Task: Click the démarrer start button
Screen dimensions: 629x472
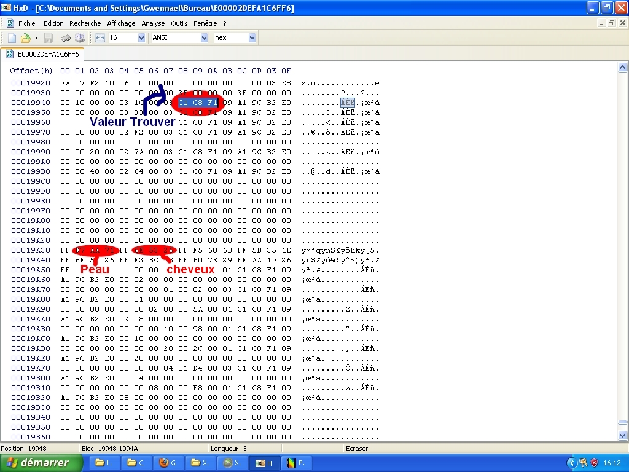Action: [x=41, y=463]
